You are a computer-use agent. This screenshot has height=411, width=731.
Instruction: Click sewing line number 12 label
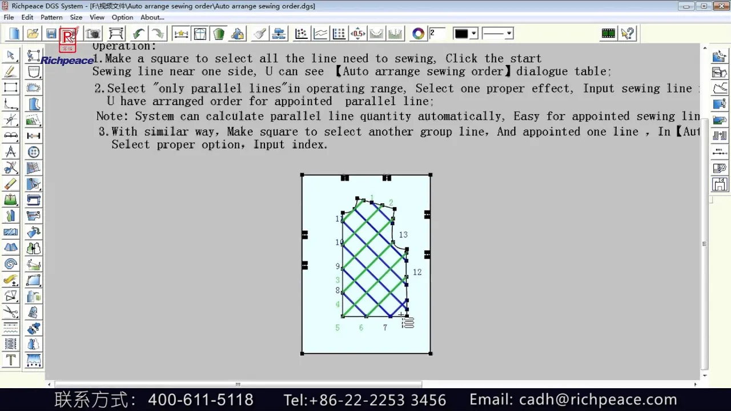coord(417,272)
